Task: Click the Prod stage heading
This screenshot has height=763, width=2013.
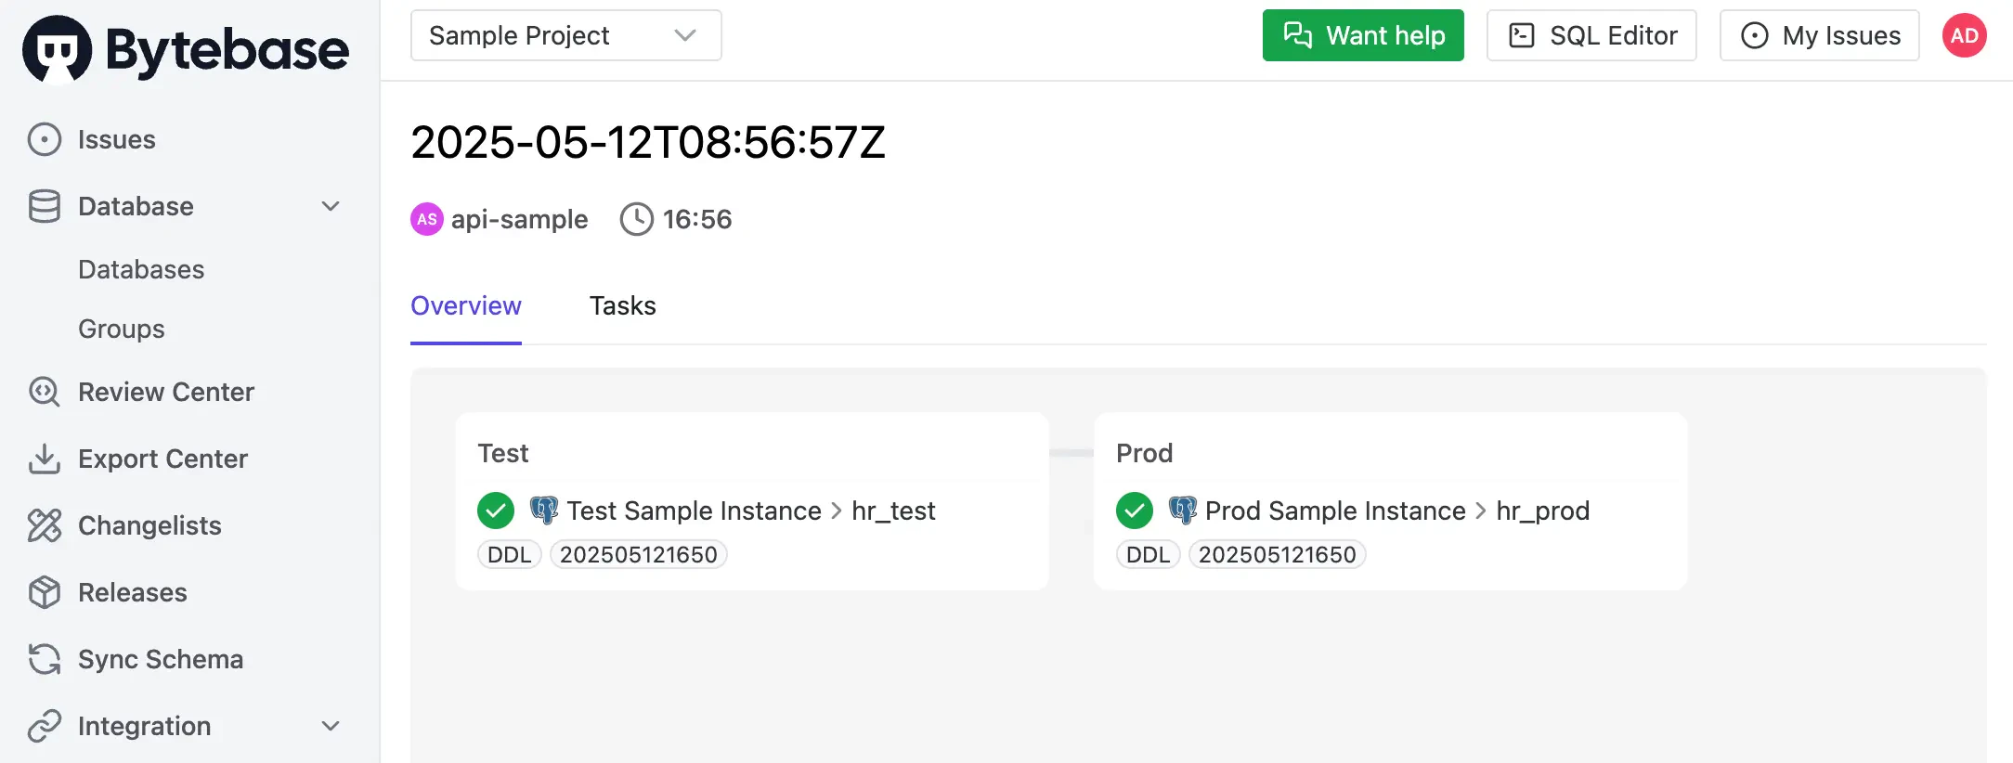Action: coord(1145,453)
